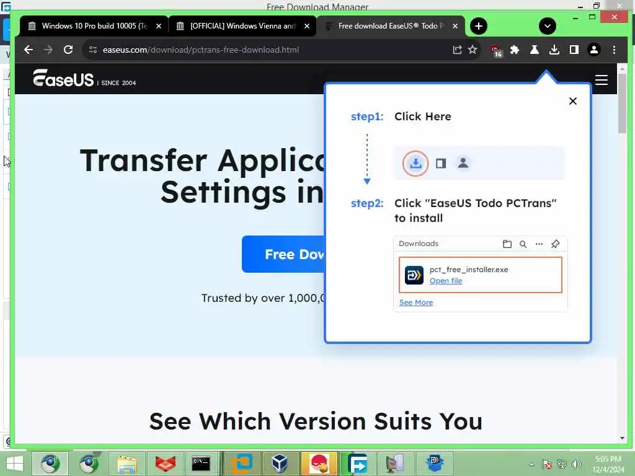635x476 pixels.
Task: Go back to the previous page
Action: (29, 50)
